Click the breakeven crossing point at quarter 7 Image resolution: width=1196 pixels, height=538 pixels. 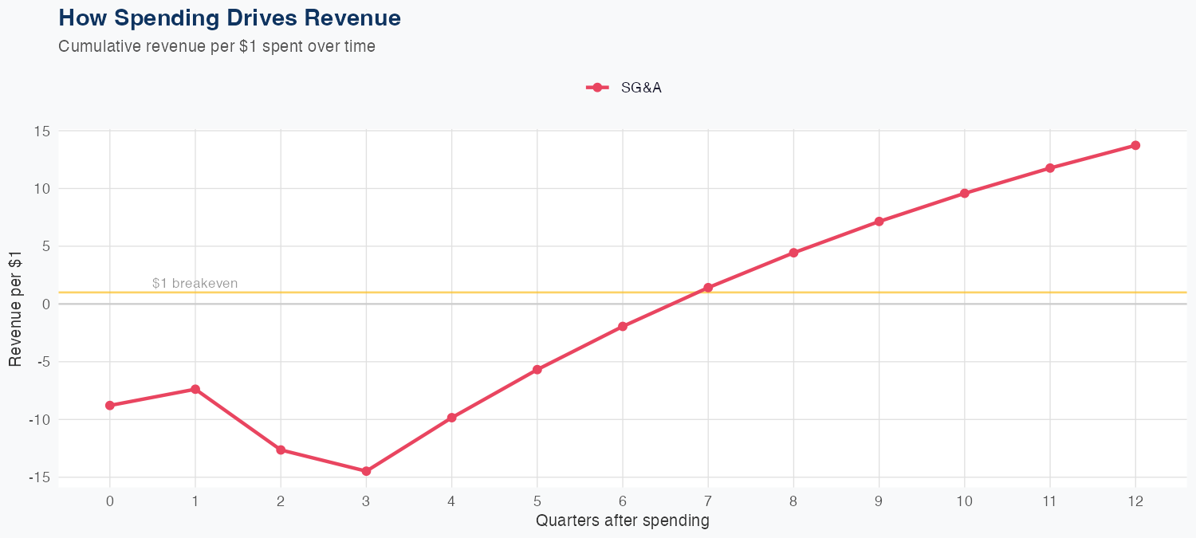[x=708, y=288]
